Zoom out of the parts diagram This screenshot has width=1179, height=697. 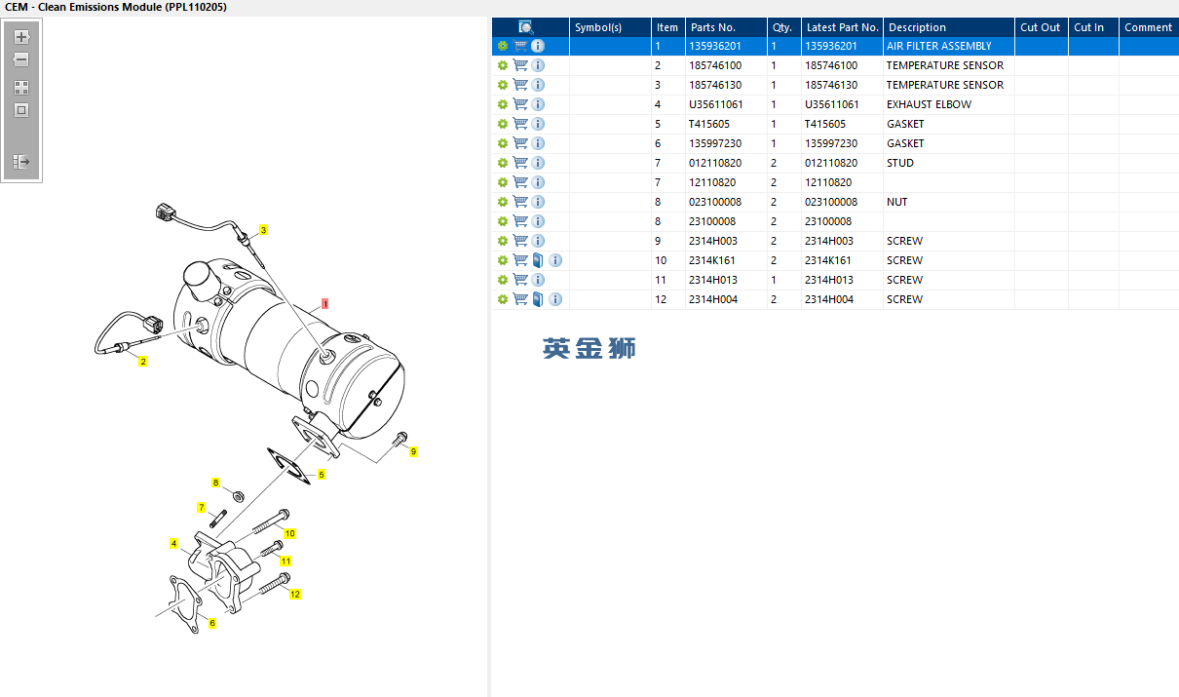(x=21, y=59)
